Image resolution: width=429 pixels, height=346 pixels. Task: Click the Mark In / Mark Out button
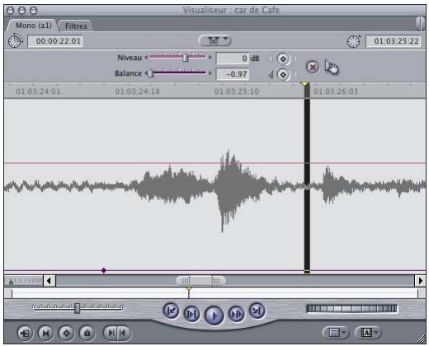[x=117, y=333]
